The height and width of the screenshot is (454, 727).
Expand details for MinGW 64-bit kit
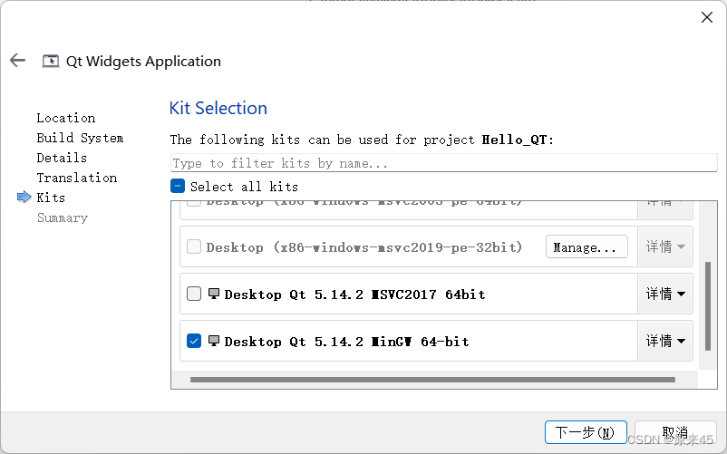pos(665,341)
